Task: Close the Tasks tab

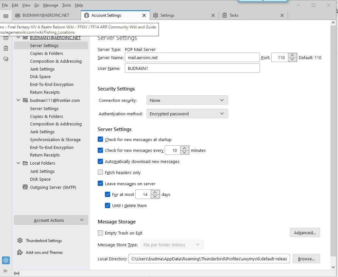Action: coord(282,15)
